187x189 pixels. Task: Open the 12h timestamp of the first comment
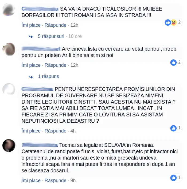coord(74,25)
